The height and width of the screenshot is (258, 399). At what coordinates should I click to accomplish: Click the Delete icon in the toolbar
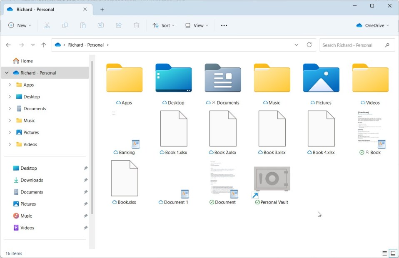[136, 25]
